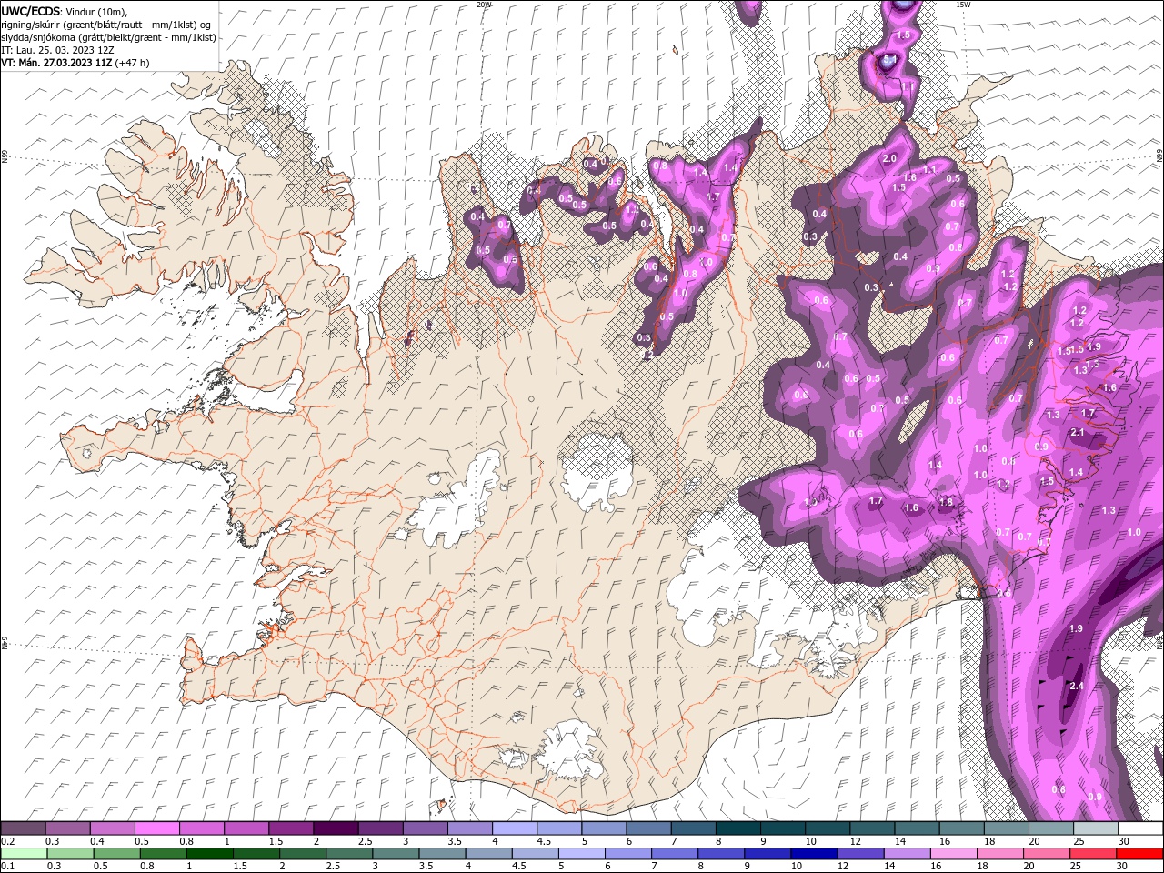Select lower legend swatch between 10 and 12
The image size is (1164, 873).
coord(814,854)
